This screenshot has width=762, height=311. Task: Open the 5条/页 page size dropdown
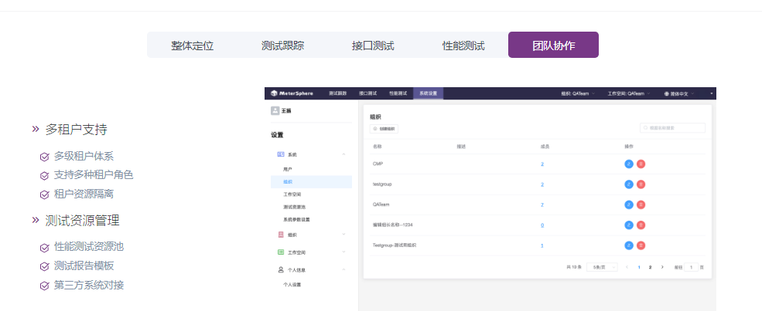tap(602, 267)
